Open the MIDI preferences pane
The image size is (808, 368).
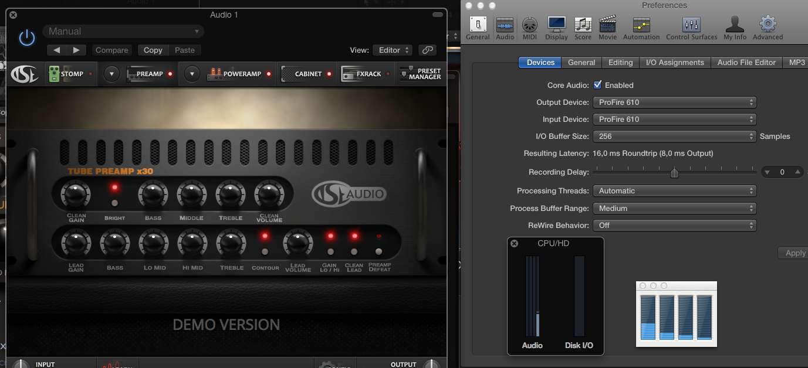pyautogui.click(x=529, y=28)
